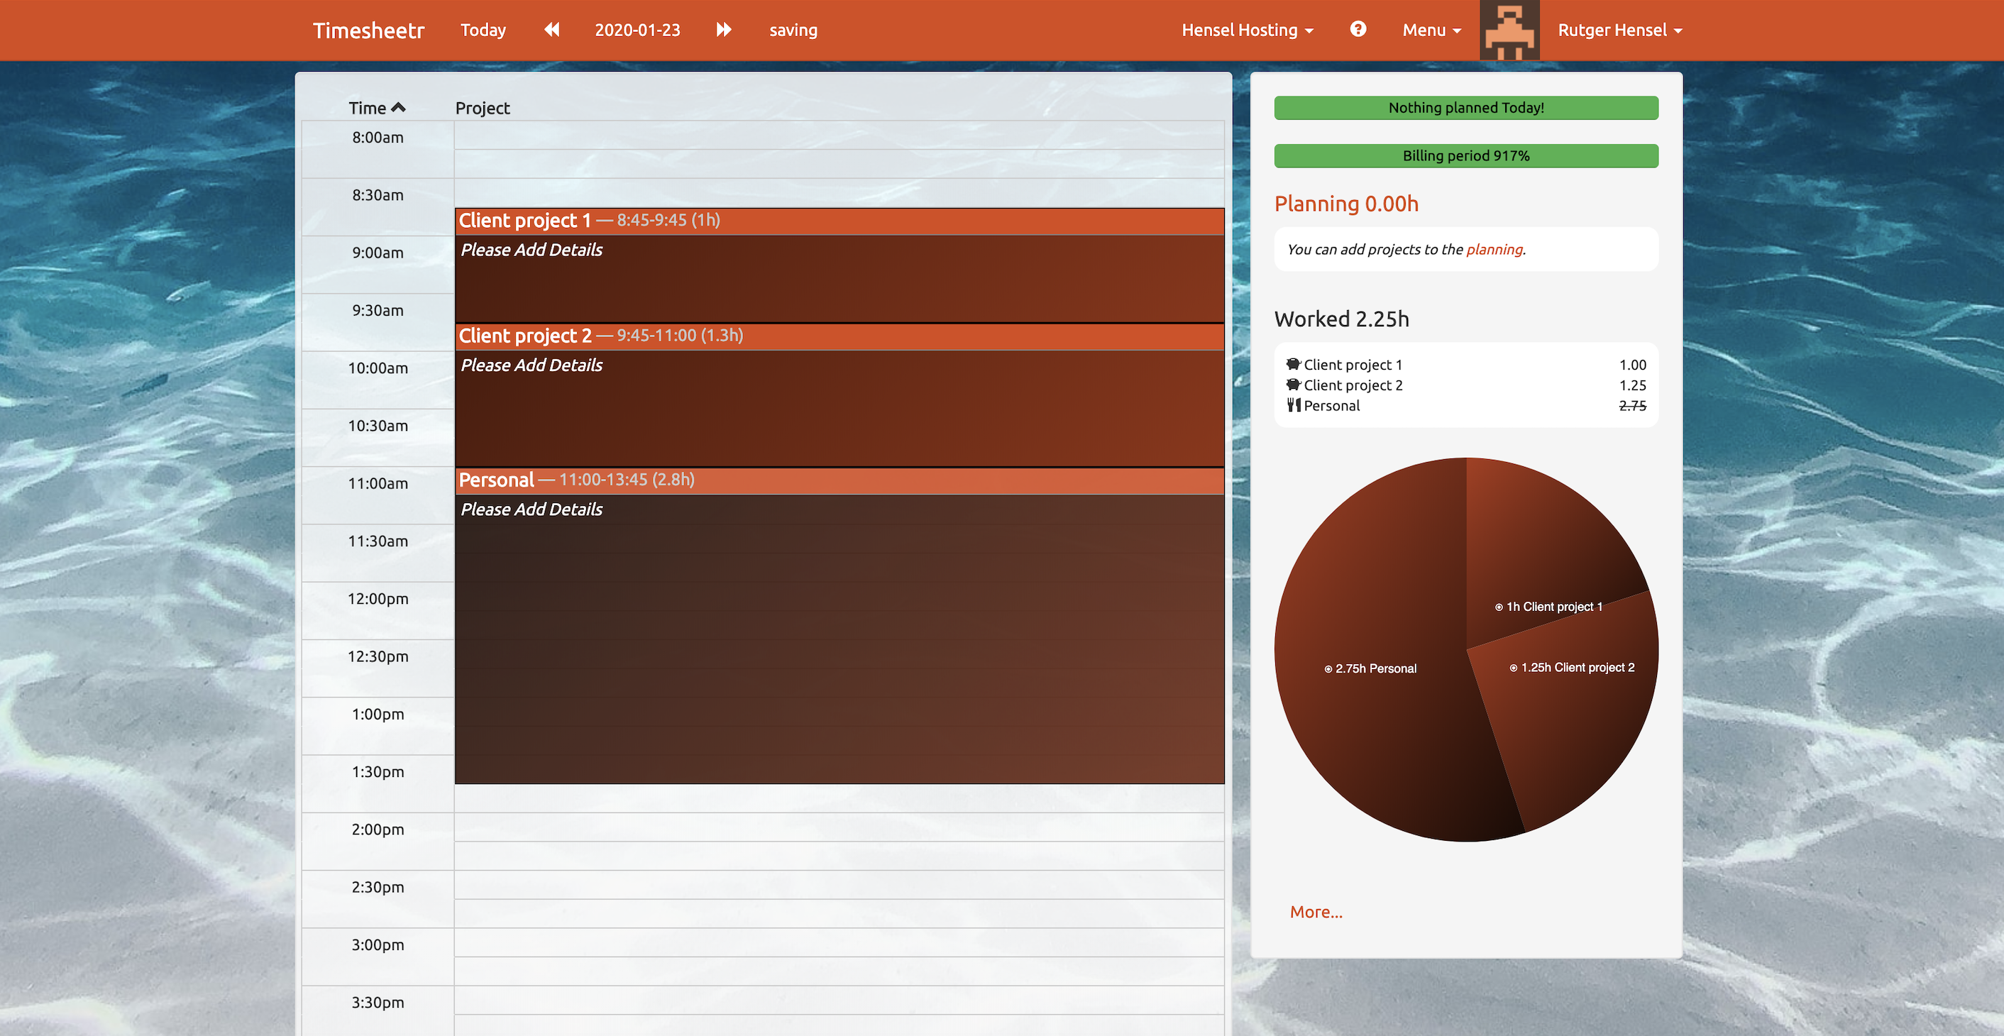Viewport: 2004px width, 1036px height.
Task: Add details to Client project 1 entry
Action: coord(532,250)
